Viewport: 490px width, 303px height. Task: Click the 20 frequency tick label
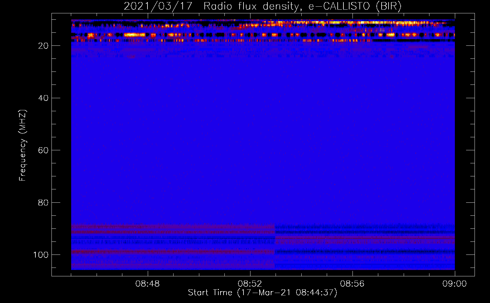(x=43, y=46)
